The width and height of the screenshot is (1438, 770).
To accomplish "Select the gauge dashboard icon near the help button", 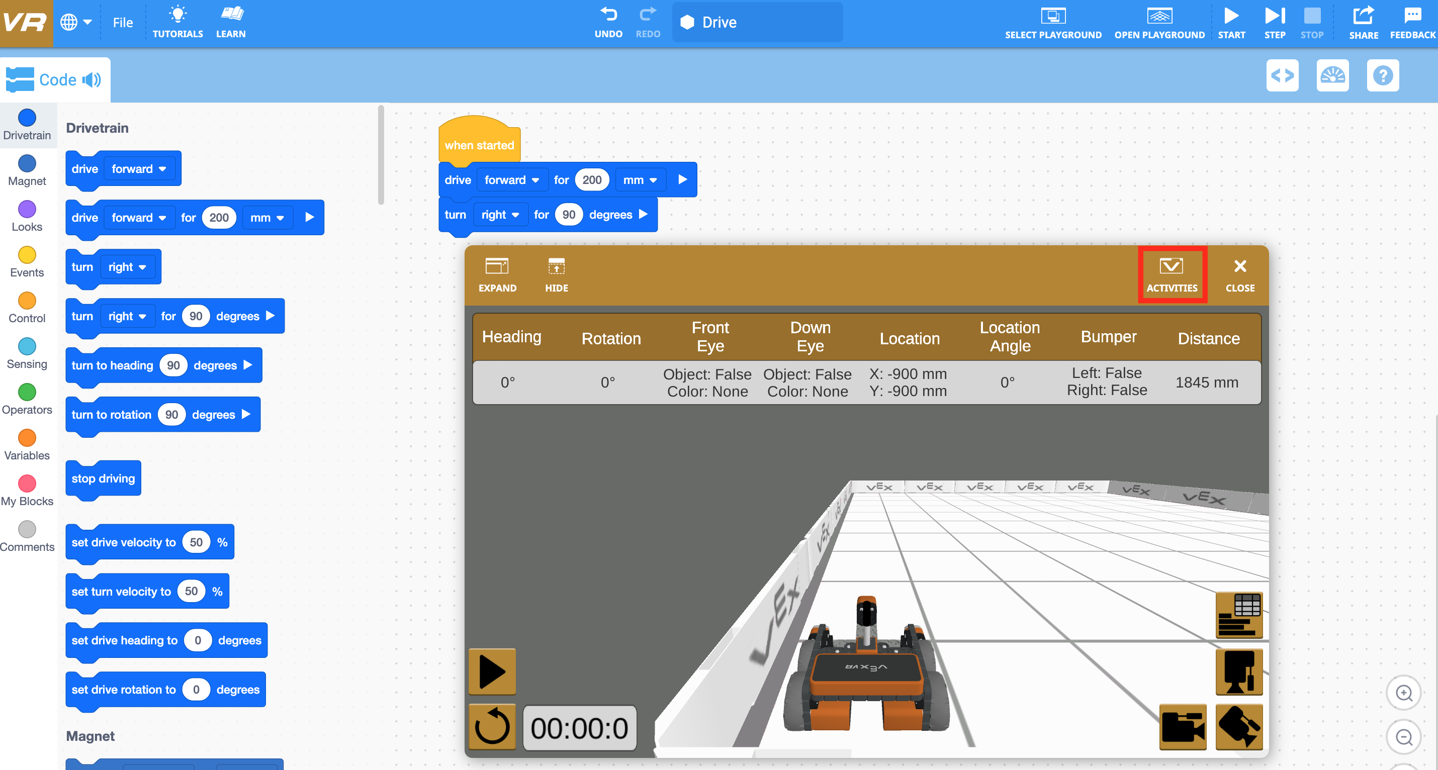I will tap(1333, 75).
